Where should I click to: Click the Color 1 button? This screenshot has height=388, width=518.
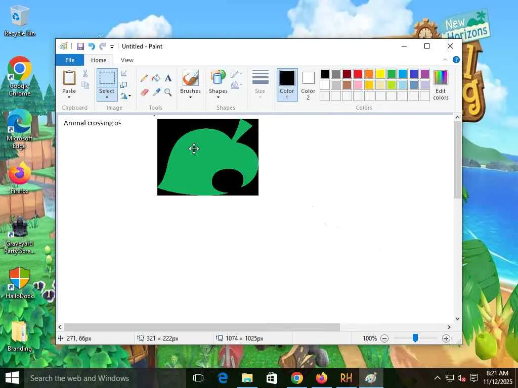click(287, 84)
